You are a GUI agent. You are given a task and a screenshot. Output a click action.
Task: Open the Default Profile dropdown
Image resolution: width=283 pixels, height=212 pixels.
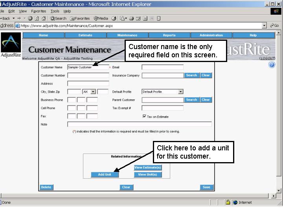(162, 92)
